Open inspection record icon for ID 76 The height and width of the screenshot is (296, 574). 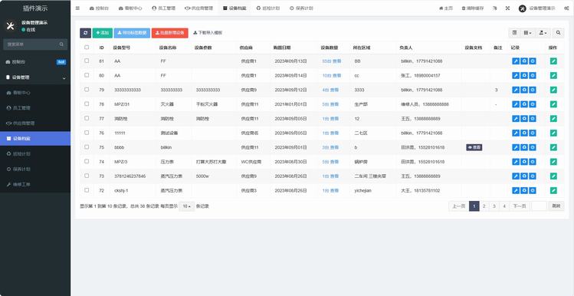tap(524, 133)
